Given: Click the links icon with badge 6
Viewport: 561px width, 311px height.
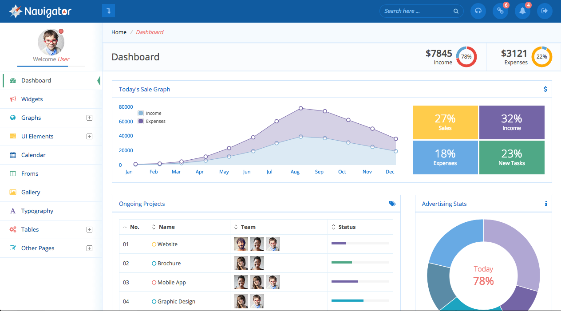Looking at the screenshot, I should [x=500, y=11].
